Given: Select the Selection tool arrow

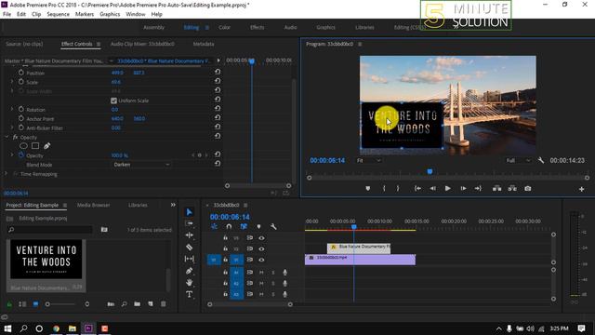Looking at the screenshot, I should (189, 212).
